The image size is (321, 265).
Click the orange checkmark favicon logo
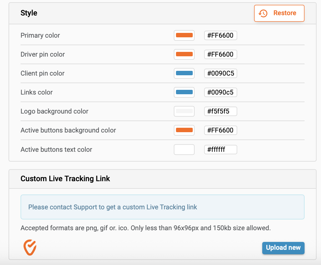[30, 247]
